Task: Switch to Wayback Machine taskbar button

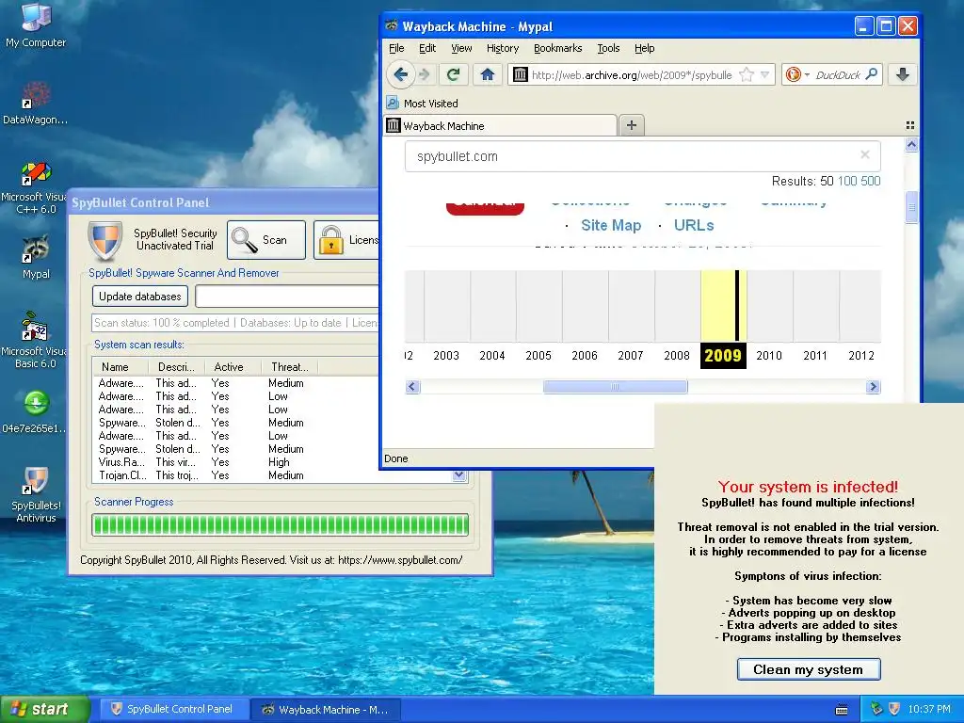Action: (327, 709)
